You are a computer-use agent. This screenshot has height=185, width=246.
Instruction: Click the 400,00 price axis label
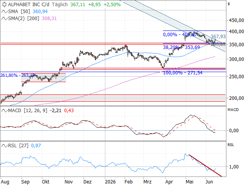(x=236, y=32)
